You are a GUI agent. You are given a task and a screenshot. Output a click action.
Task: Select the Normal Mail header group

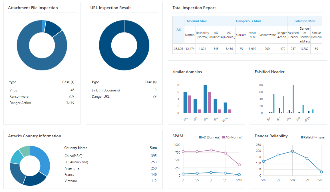pos(196,21)
